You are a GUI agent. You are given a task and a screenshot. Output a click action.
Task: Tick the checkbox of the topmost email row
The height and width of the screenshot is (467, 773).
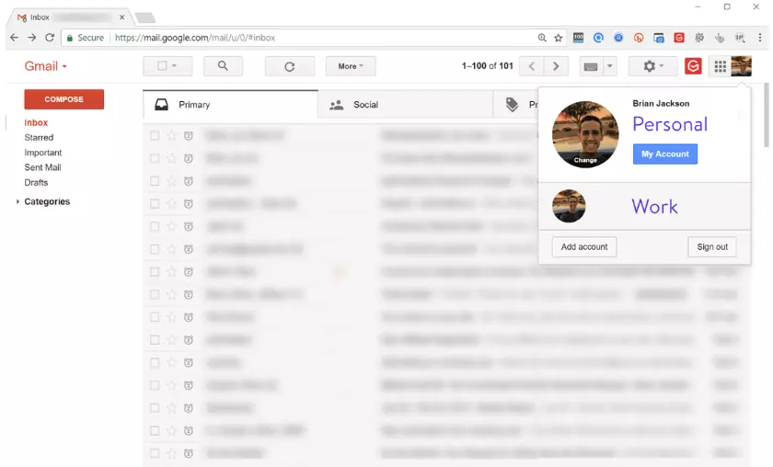tap(155, 135)
